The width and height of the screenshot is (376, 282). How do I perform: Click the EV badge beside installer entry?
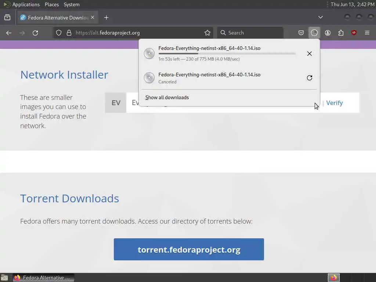point(116,103)
